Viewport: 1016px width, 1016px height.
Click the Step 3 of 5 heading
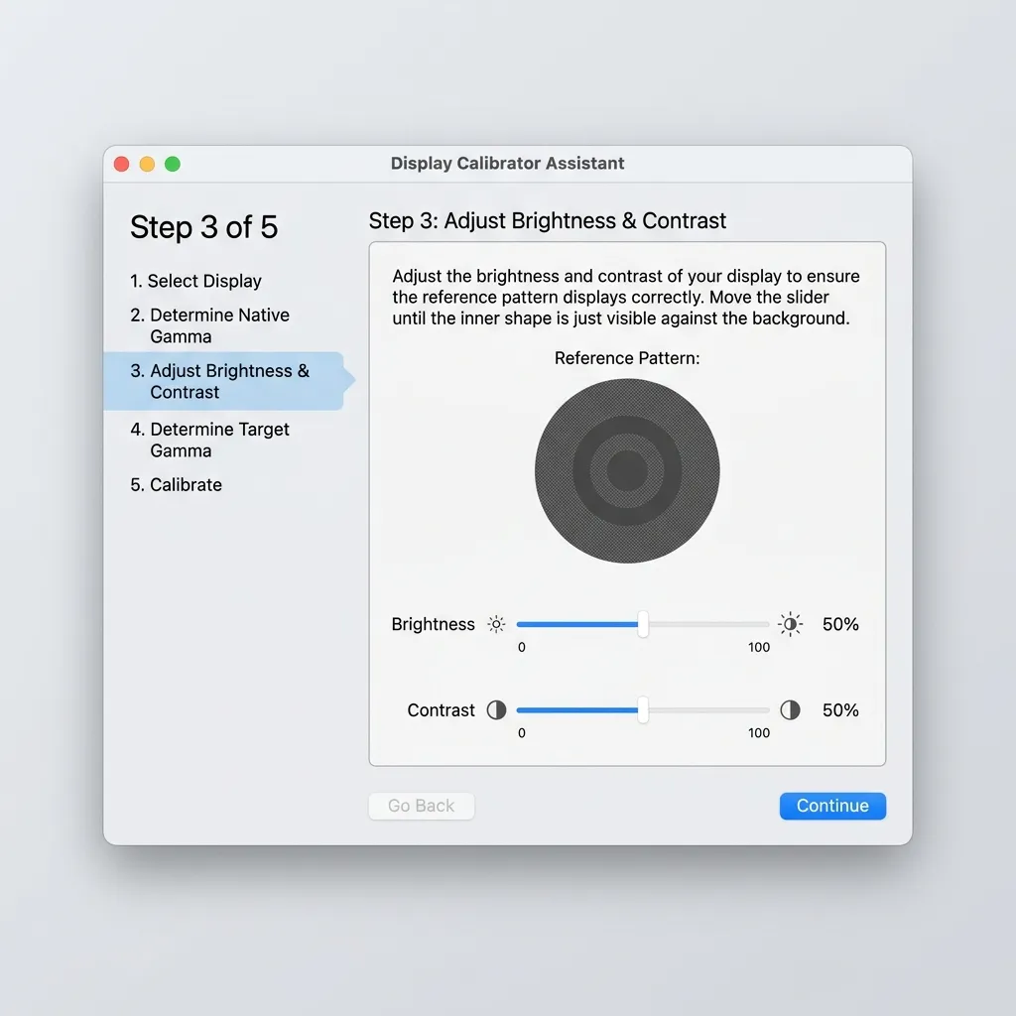pyautogui.click(x=203, y=227)
